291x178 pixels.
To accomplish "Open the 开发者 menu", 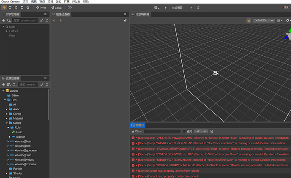I will (76, 2).
